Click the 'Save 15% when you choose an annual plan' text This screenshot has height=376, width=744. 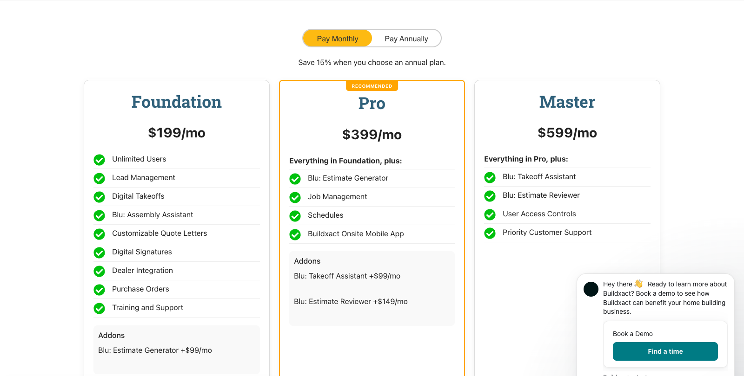[x=372, y=62]
